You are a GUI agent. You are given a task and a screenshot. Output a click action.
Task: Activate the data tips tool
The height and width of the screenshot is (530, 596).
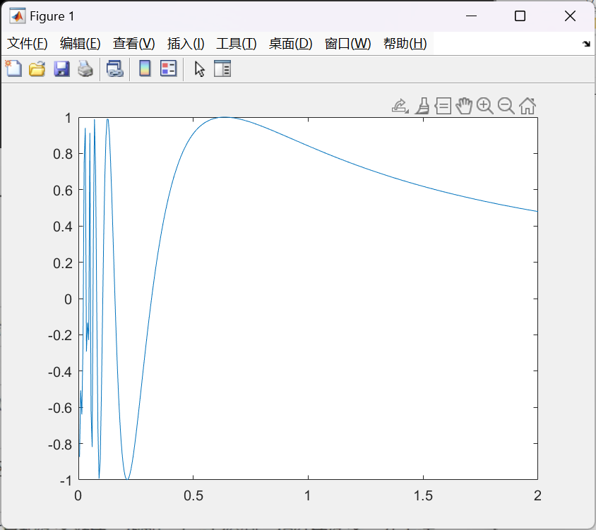(x=443, y=106)
